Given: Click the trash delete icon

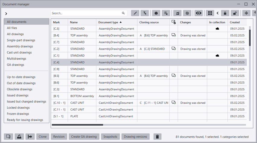Looking at the screenshot, I should [x=157, y=137].
